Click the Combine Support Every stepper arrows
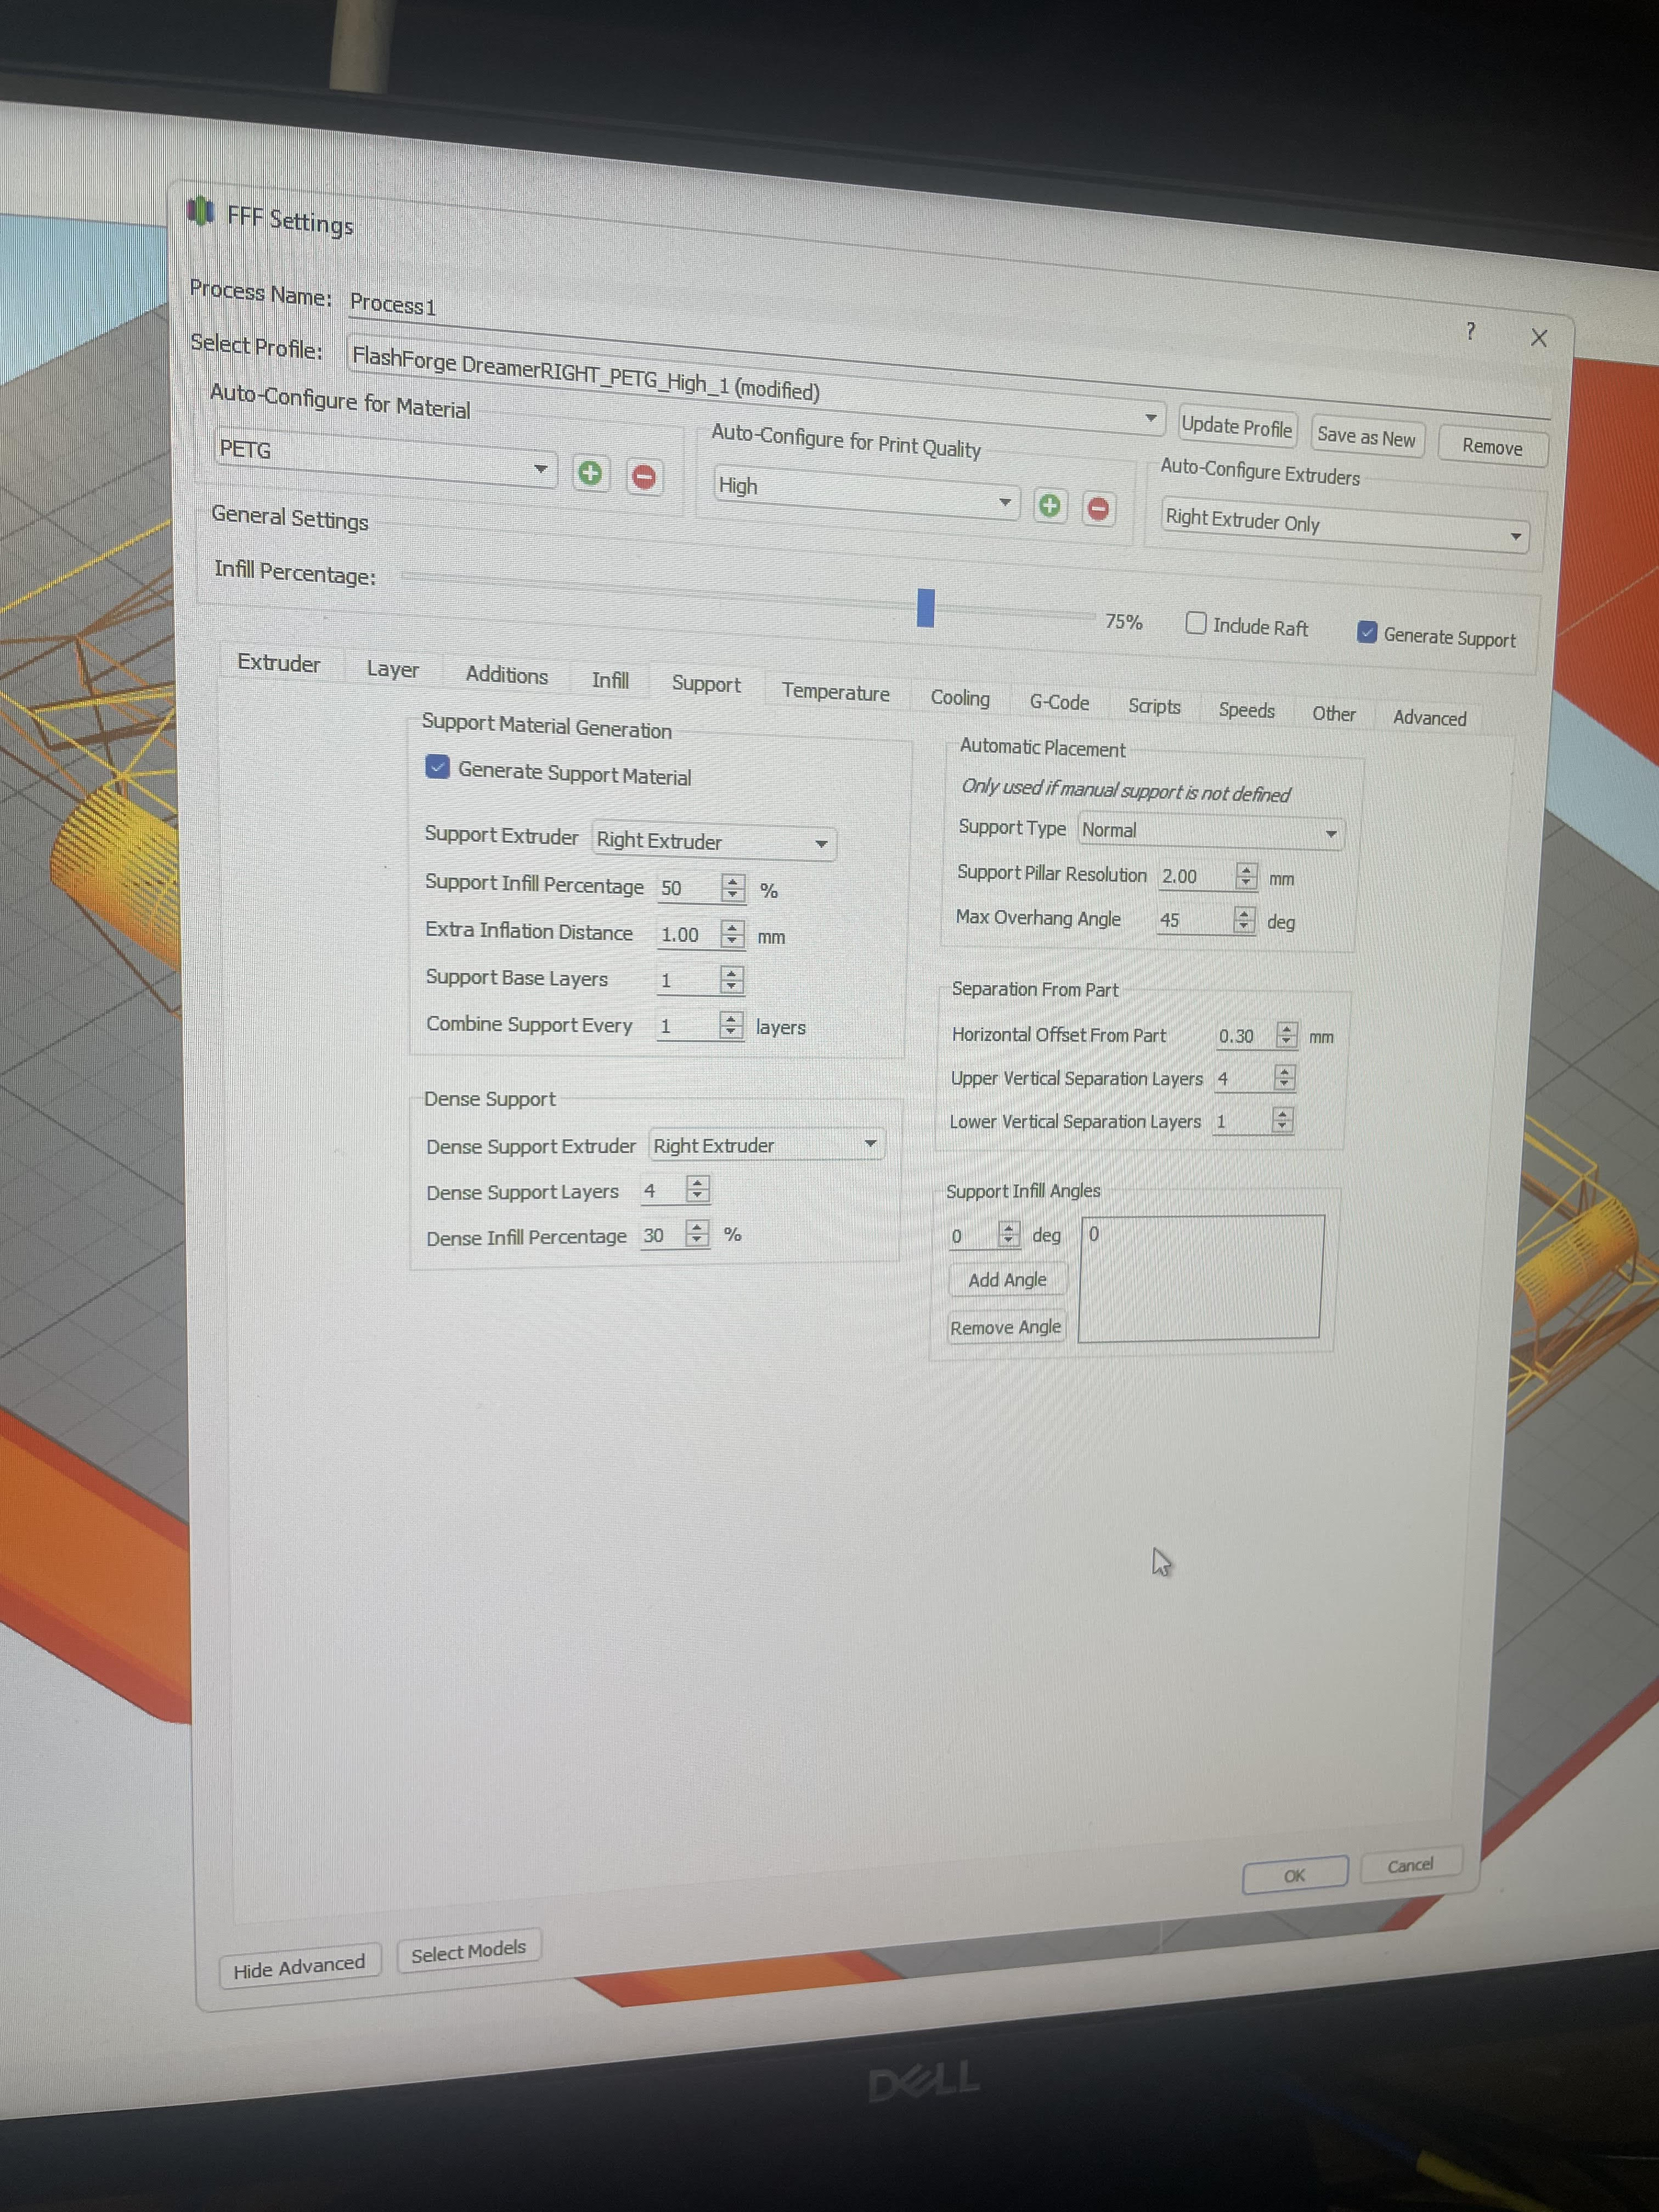Viewport: 1659px width, 2212px height. click(731, 1025)
